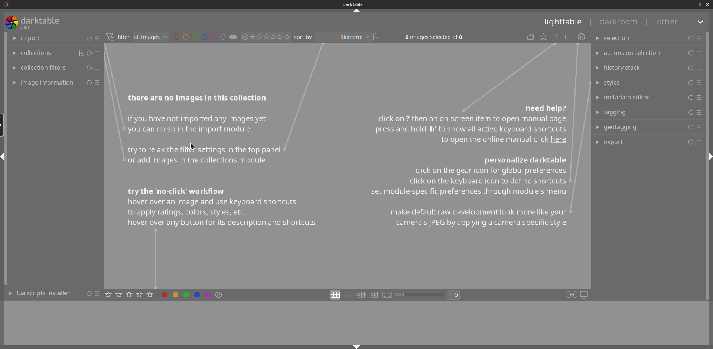The width and height of the screenshot is (713, 349).
Task: Reset history stack module icon
Action: pyautogui.click(x=691, y=68)
